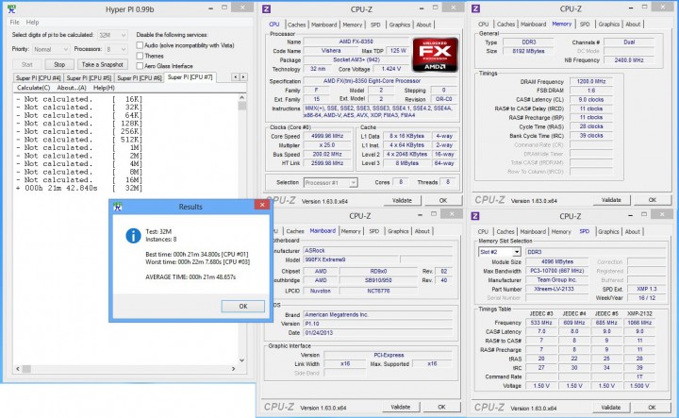This screenshot has height=418, width=679.
Task: Click the Results dialog title bar icon
Action: [x=117, y=207]
